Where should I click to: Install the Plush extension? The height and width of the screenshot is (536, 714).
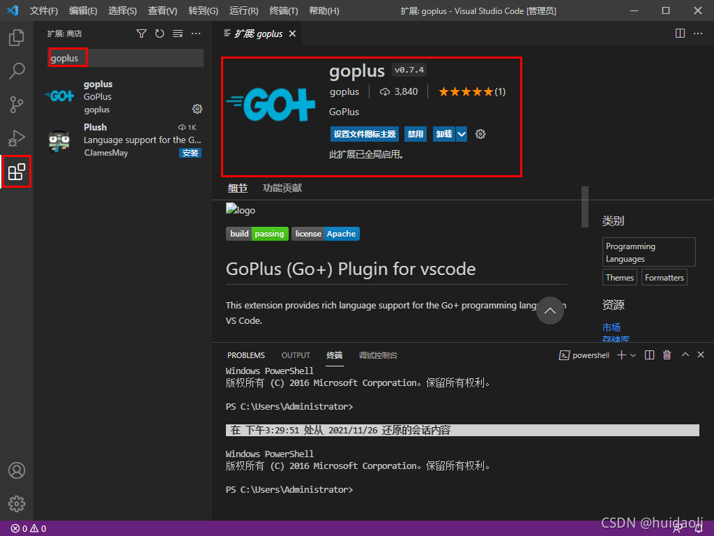(x=190, y=153)
